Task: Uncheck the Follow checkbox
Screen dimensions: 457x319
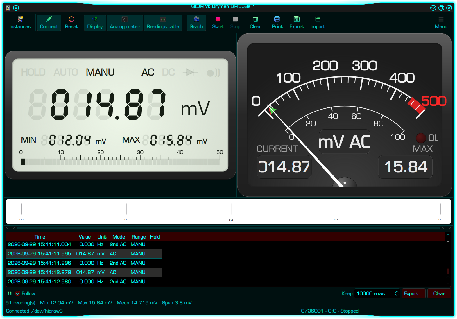Action: [x=18, y=293]
